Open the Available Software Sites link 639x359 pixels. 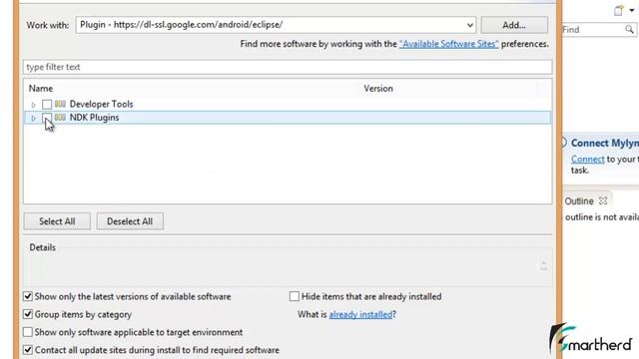pyautogui.click(x=448, y=44)
